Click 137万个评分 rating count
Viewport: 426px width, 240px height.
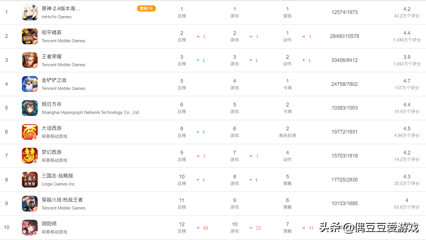407,88
